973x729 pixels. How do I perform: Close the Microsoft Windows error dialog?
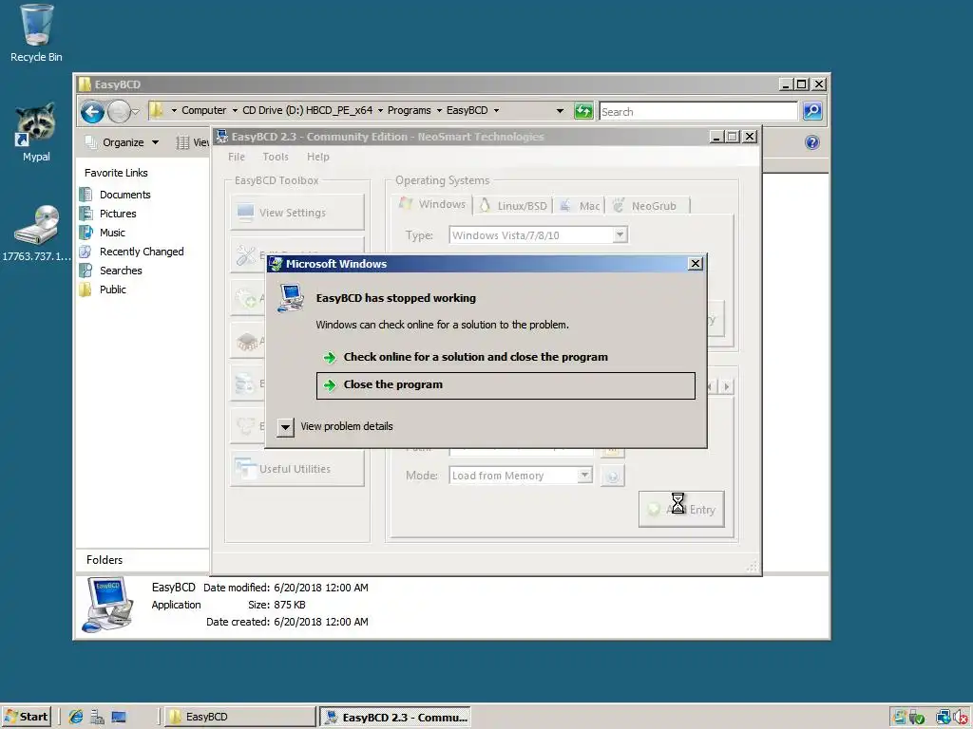695,264
